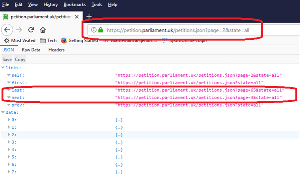The image size is (300, 175).
Task: Collapse the first node arrow
Action: pos(9,83)
